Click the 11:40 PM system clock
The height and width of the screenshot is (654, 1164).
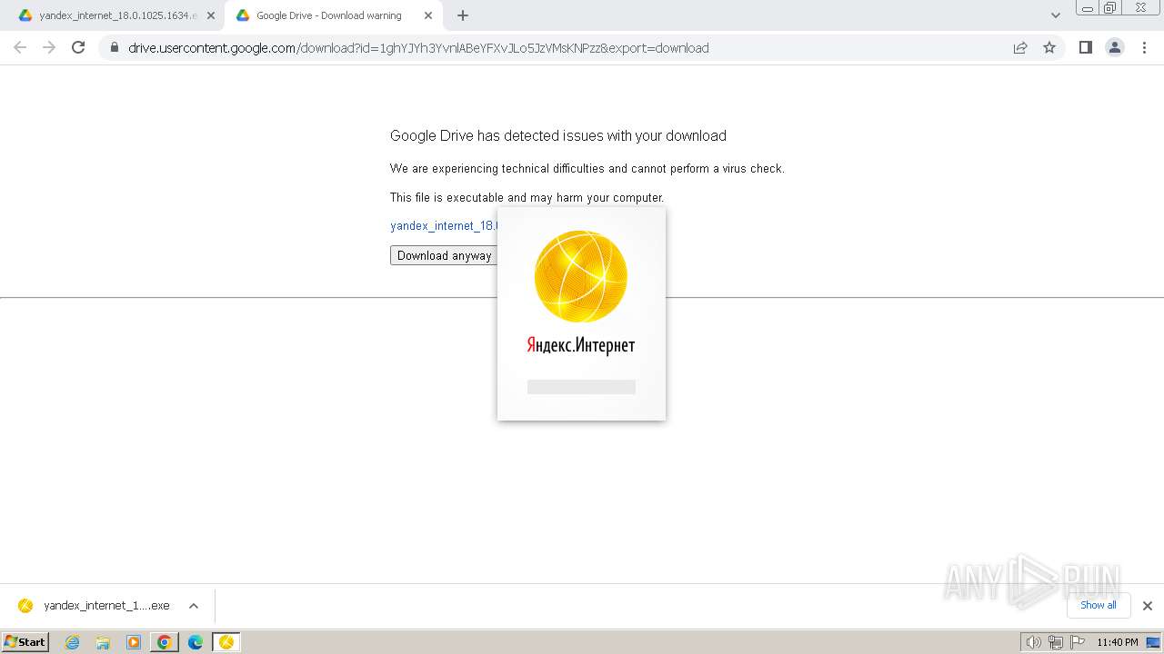point(1118,642)
